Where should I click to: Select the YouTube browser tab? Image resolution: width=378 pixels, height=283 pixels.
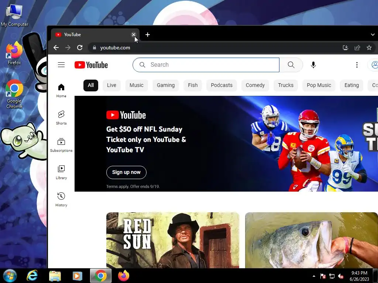click(x=95, y=35)
